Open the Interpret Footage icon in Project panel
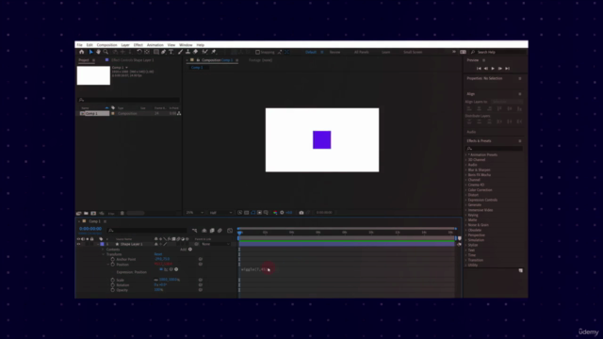Screen dimensions: 603x339 point(79,214)
